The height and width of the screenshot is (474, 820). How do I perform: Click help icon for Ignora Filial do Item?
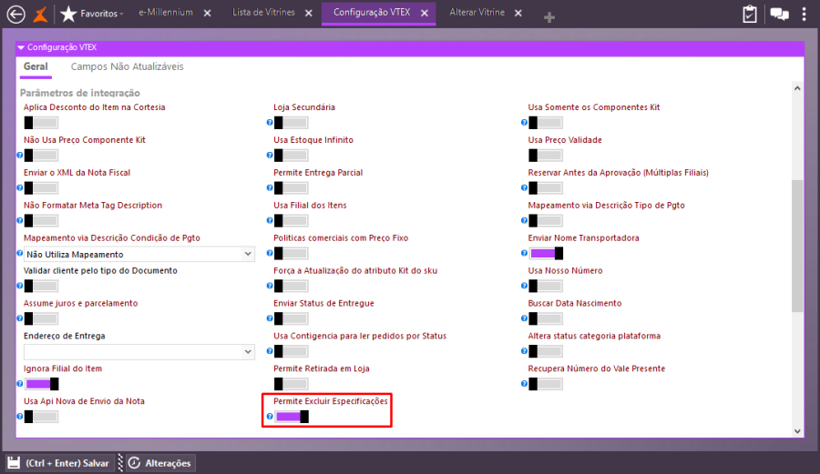(x=20, y=384)
